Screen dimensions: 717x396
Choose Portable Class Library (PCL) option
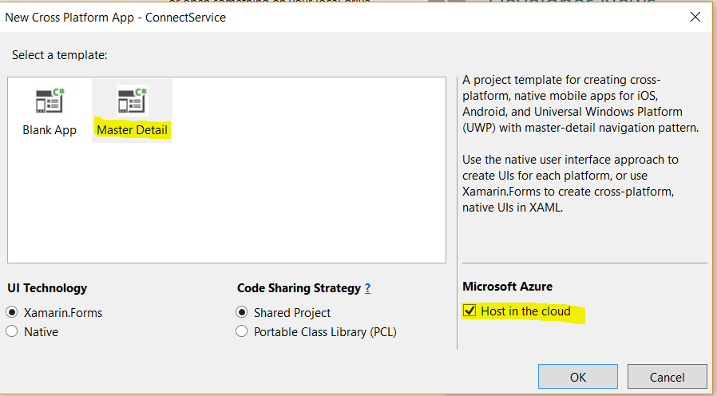tap(242, 331)
